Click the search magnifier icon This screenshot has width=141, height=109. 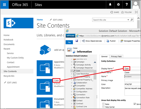(x=132, y=20)
